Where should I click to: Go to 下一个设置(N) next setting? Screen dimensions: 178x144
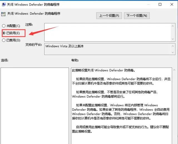[x=137, y=16]
